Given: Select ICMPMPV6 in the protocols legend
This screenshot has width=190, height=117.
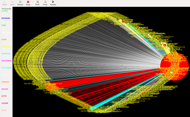Looking at the screenshot, I should [x=6, y=54].
